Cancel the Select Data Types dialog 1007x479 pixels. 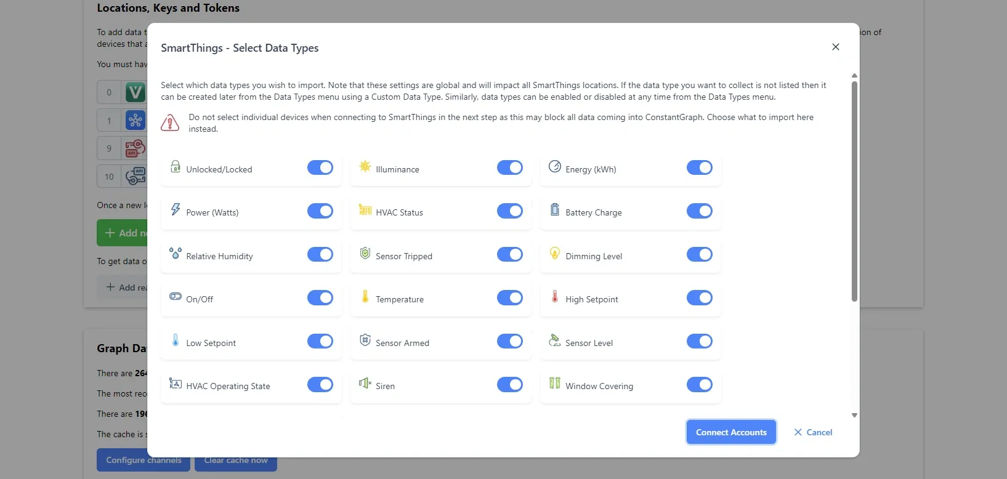click(x=813, y=432)
